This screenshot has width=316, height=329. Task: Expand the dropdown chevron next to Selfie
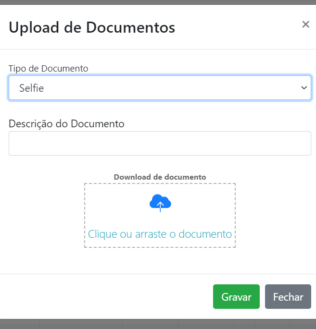(x=304, y=88)
